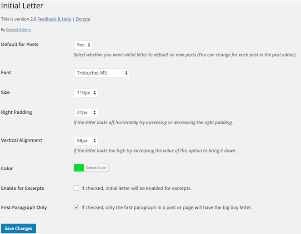
Task: Click the first paragraph checkbox description text
Action: coord(166,208)
